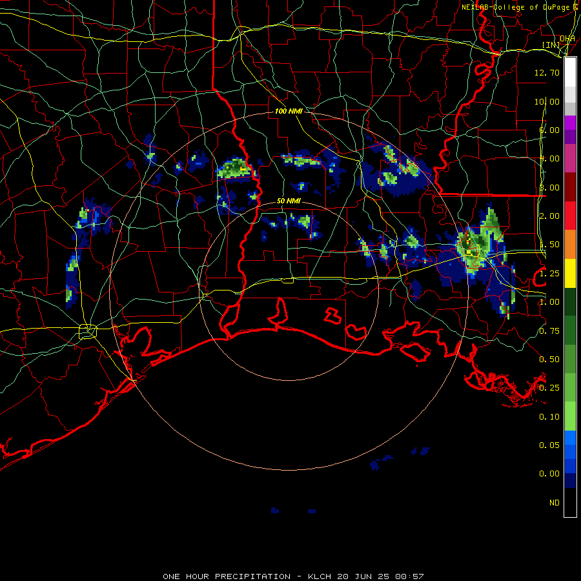Screen dimensions: 581x581
Task: Click the 0.10 legend value
Action: pyautogui.click(x=549, y=417)
